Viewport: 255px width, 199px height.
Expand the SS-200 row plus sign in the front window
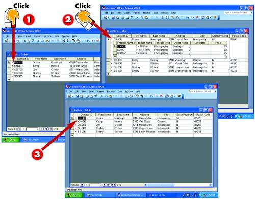tap(75, 132)
